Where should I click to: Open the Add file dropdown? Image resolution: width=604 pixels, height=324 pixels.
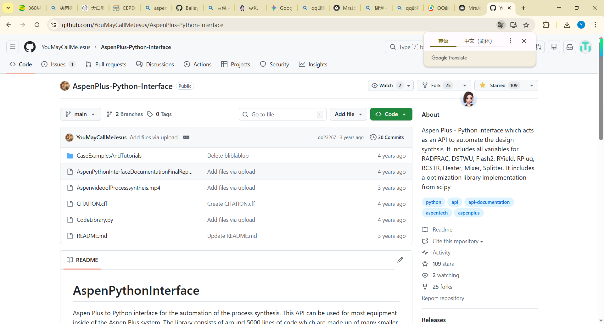tap(348, 114)
